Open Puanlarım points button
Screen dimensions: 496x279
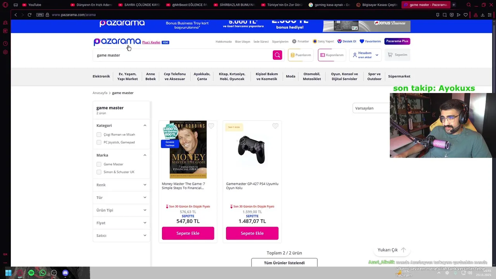click(x=301, y=55)
